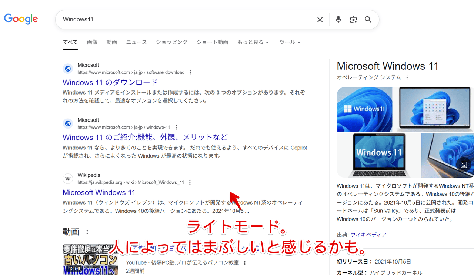Click the カーネル型 label
The width and height of the screenshot is (474, 275).
tap(352, 273)
